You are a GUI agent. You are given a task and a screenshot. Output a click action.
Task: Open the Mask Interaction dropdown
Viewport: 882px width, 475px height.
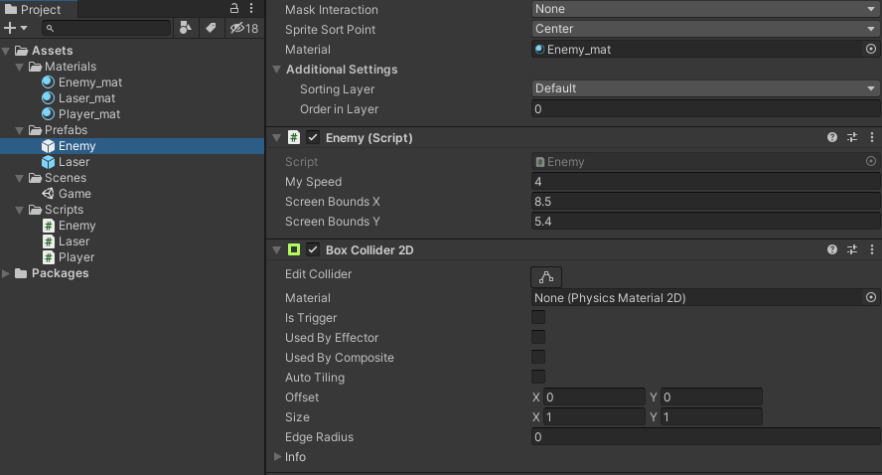[x=705, y=9]
